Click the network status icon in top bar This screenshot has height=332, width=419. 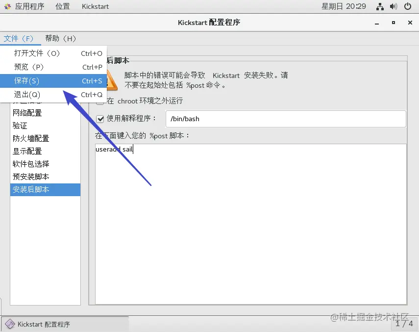point(380,6)
